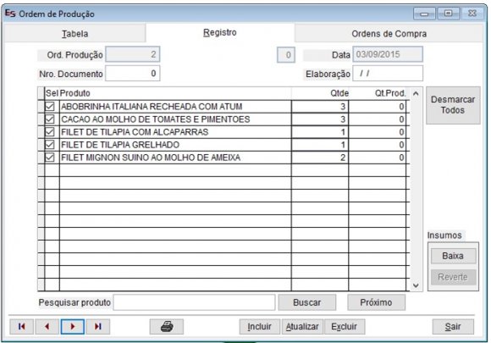The height and width of the screenshot is (343, 491).
Task: Click the product list scroll down arrow
Action: [416, 285]
